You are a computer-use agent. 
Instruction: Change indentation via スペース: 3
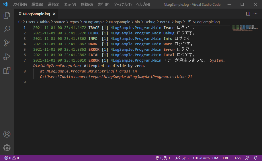click(181, 158)
